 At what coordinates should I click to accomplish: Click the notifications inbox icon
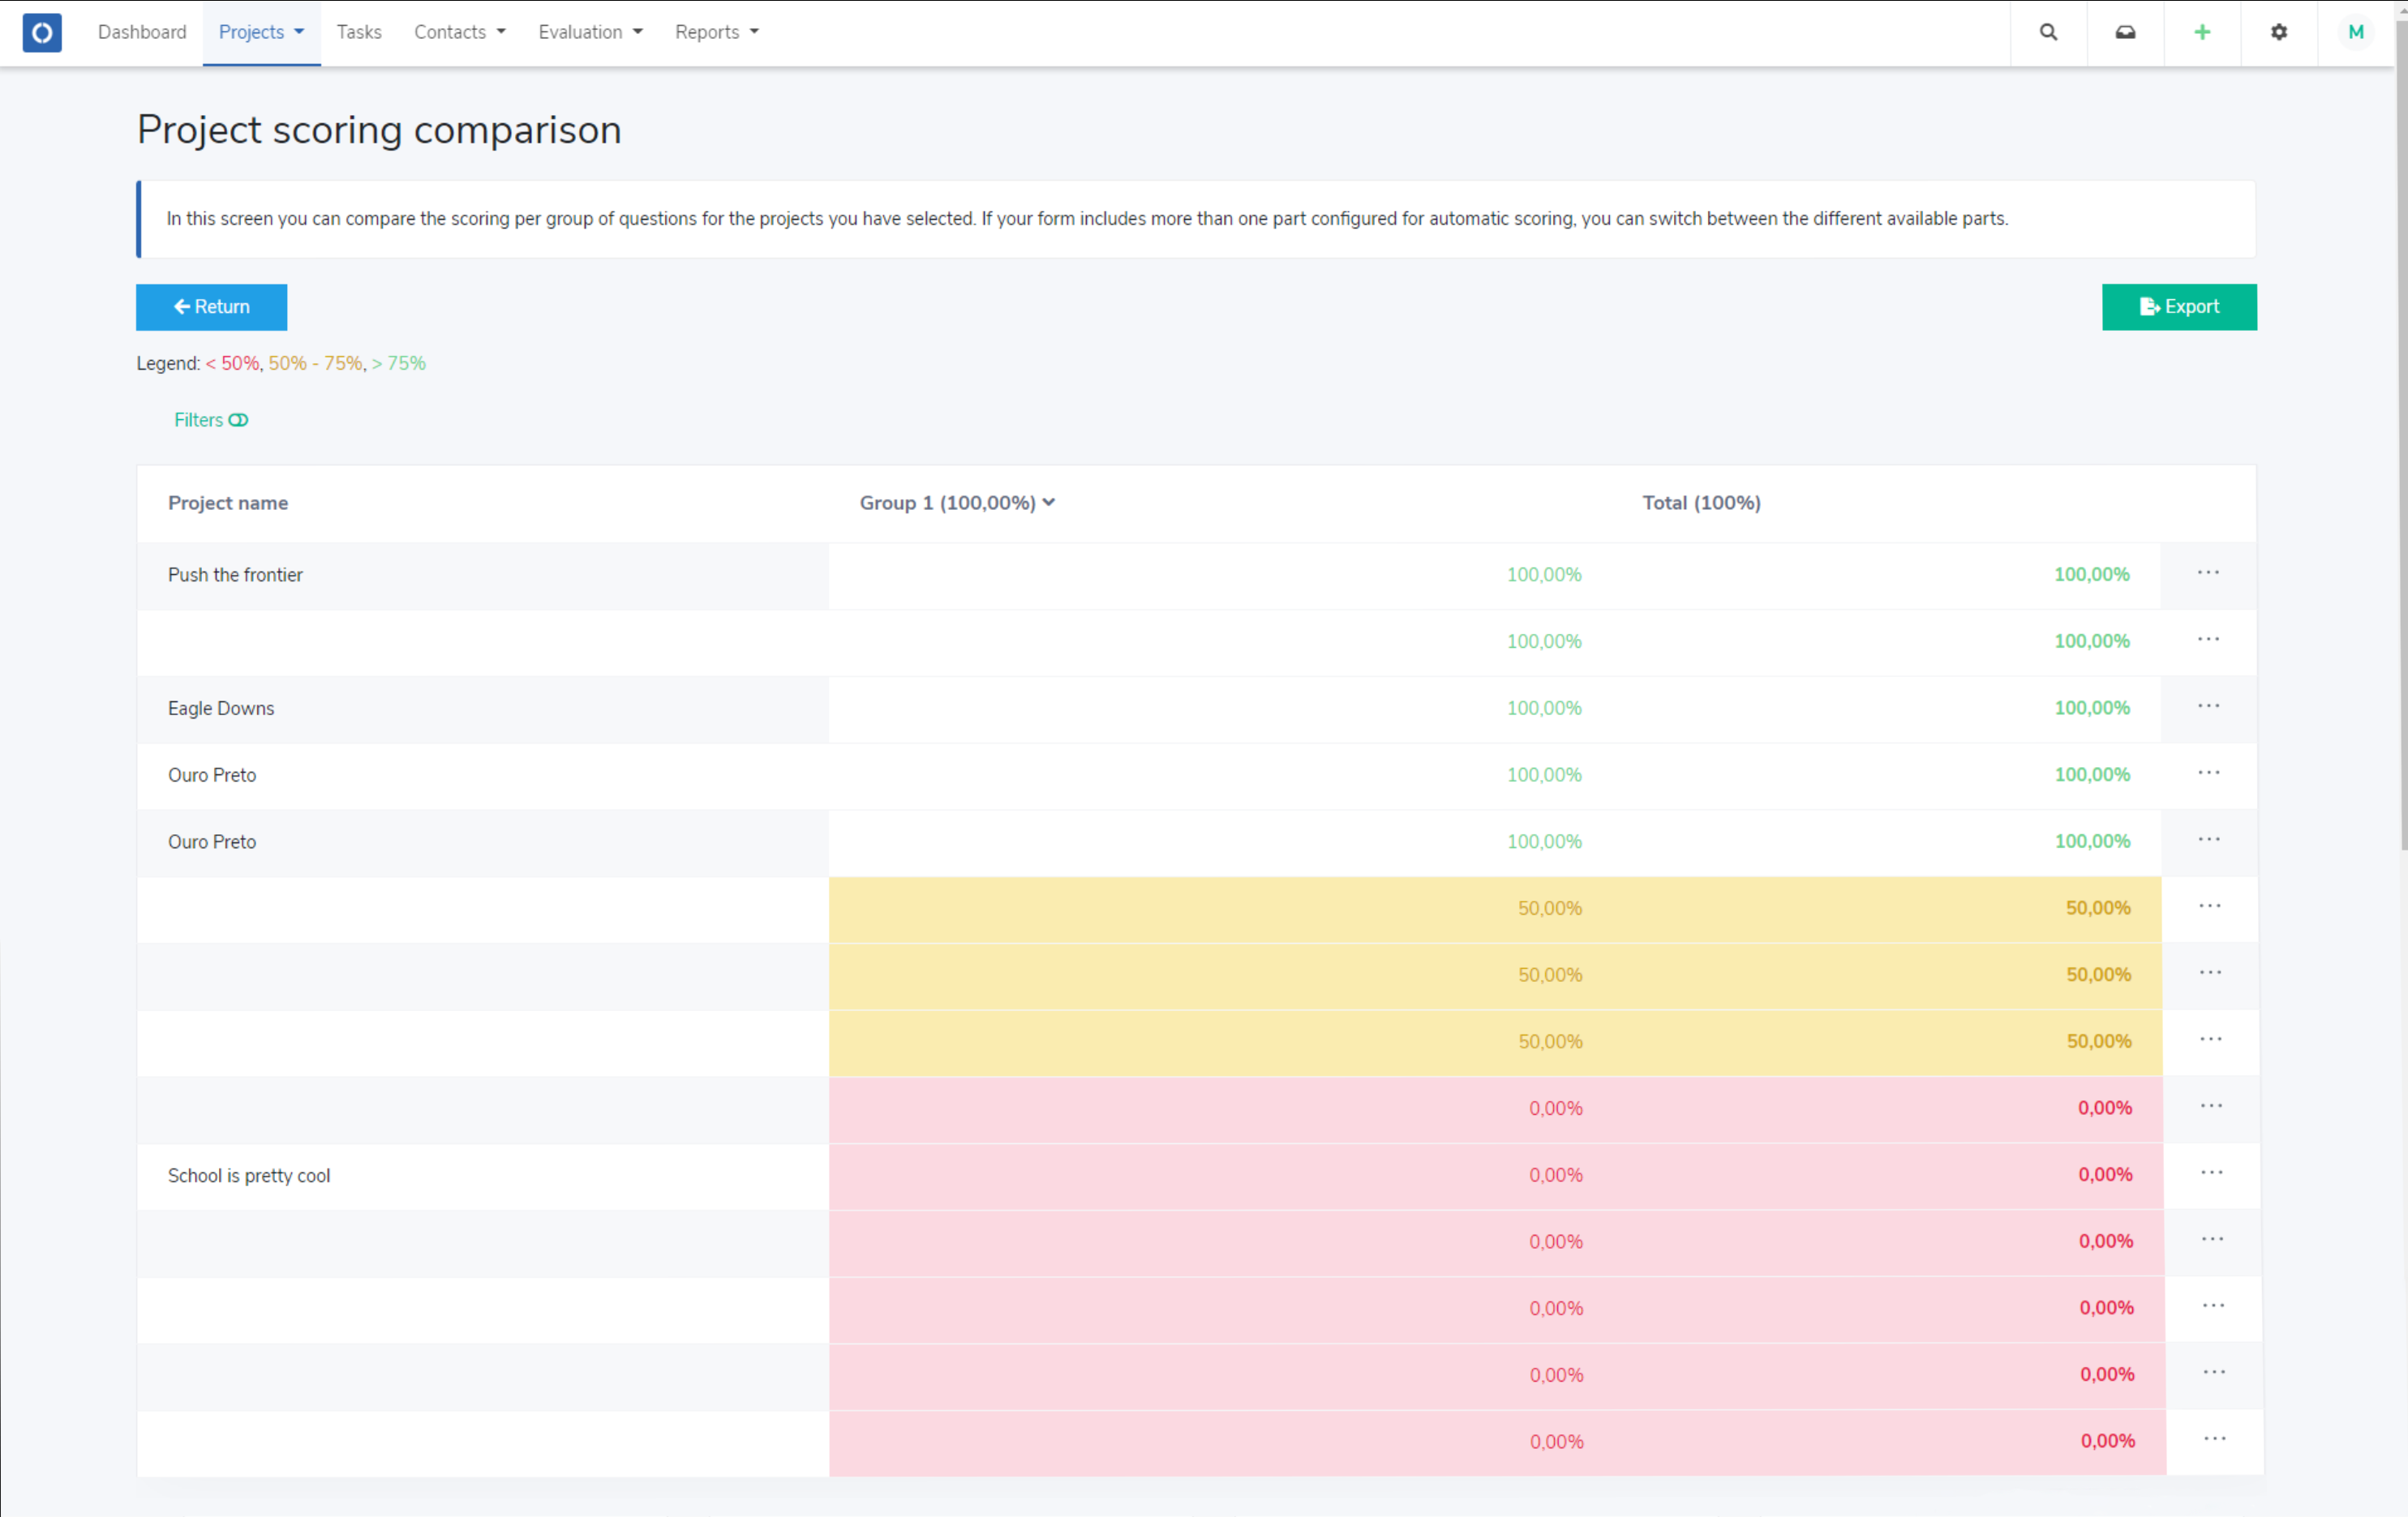(2125, 32)
